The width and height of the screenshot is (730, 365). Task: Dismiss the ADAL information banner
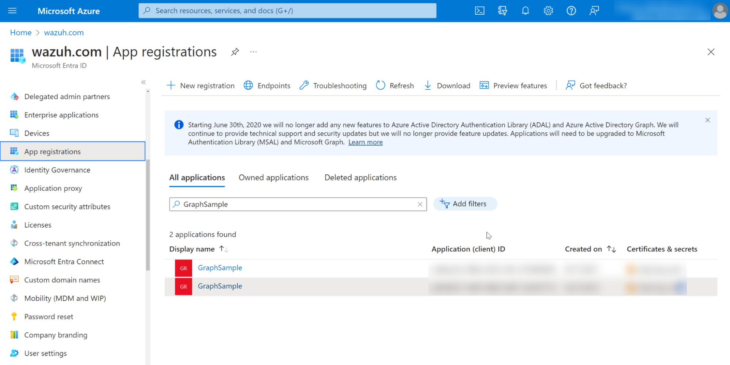click(707, 120)
